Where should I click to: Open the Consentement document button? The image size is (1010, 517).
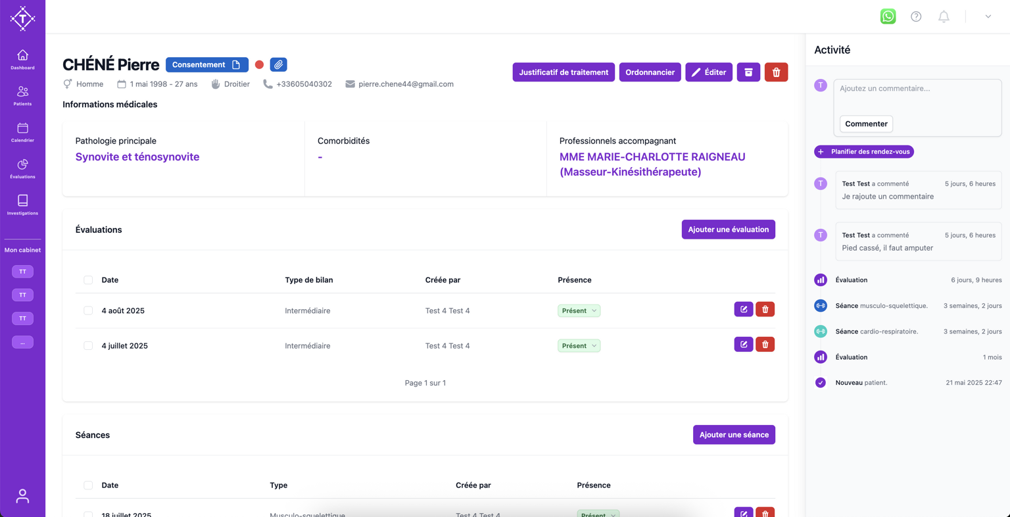207,64
